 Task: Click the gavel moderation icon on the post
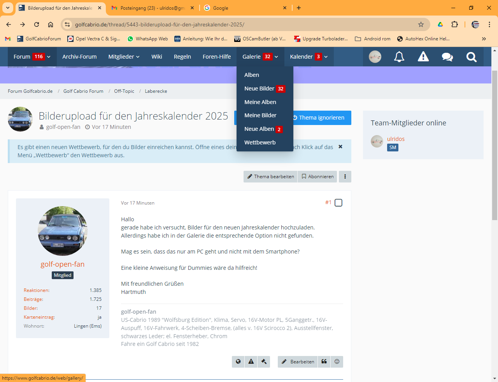click(x=264, y=361)
